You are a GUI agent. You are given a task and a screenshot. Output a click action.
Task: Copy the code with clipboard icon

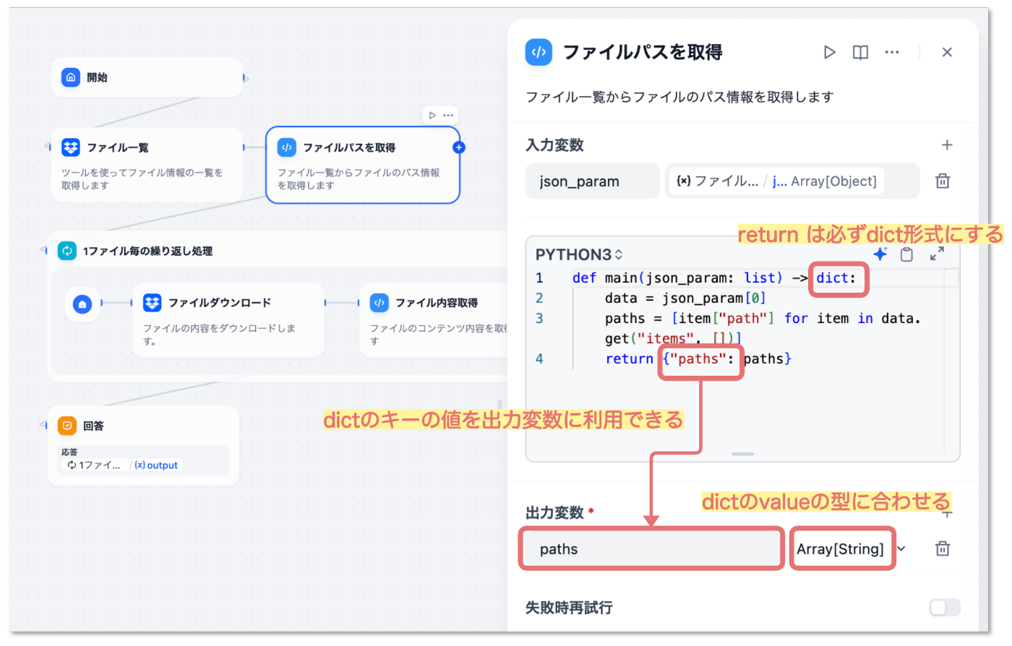906,254
